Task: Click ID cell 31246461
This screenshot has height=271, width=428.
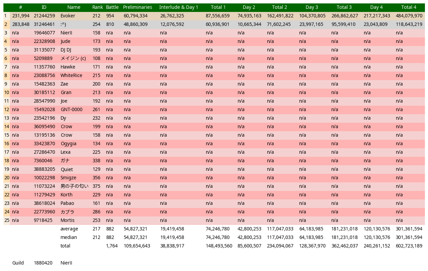Action: [44, 24]
